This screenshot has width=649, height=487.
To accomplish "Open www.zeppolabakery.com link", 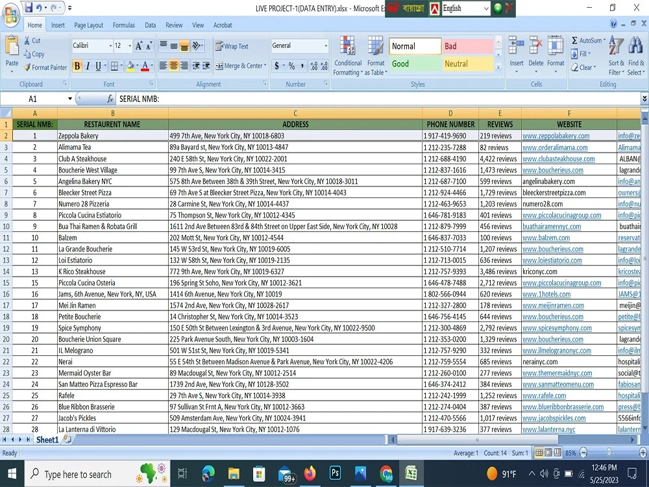I will [x=556, y=136].
